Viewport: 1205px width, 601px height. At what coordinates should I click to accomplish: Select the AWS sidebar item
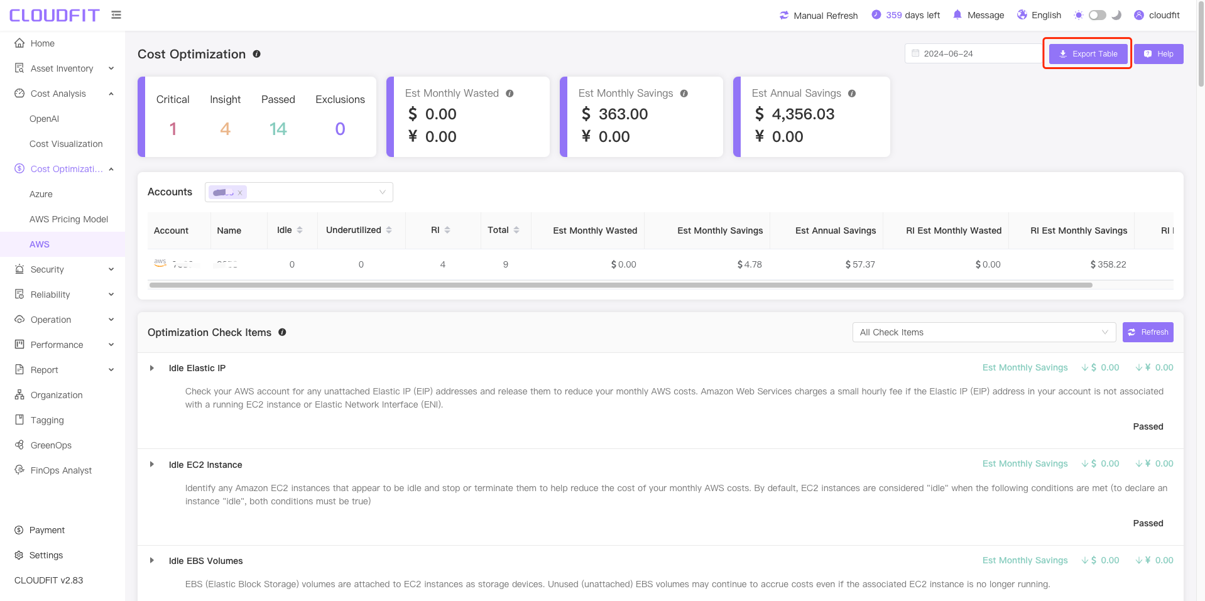click(x=63, y=244)
